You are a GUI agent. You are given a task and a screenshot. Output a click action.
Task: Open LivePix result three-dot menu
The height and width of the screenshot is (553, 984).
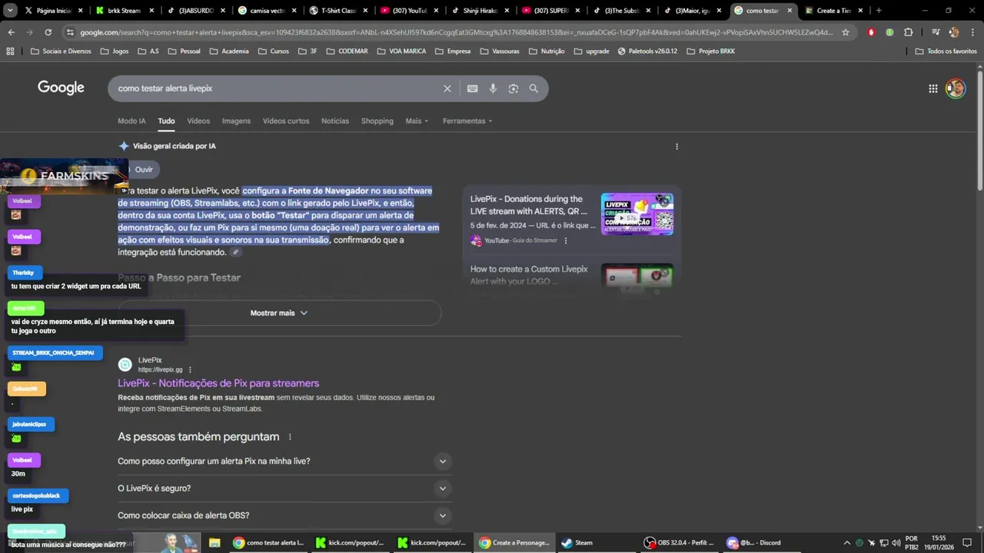(x=190, y=369)
